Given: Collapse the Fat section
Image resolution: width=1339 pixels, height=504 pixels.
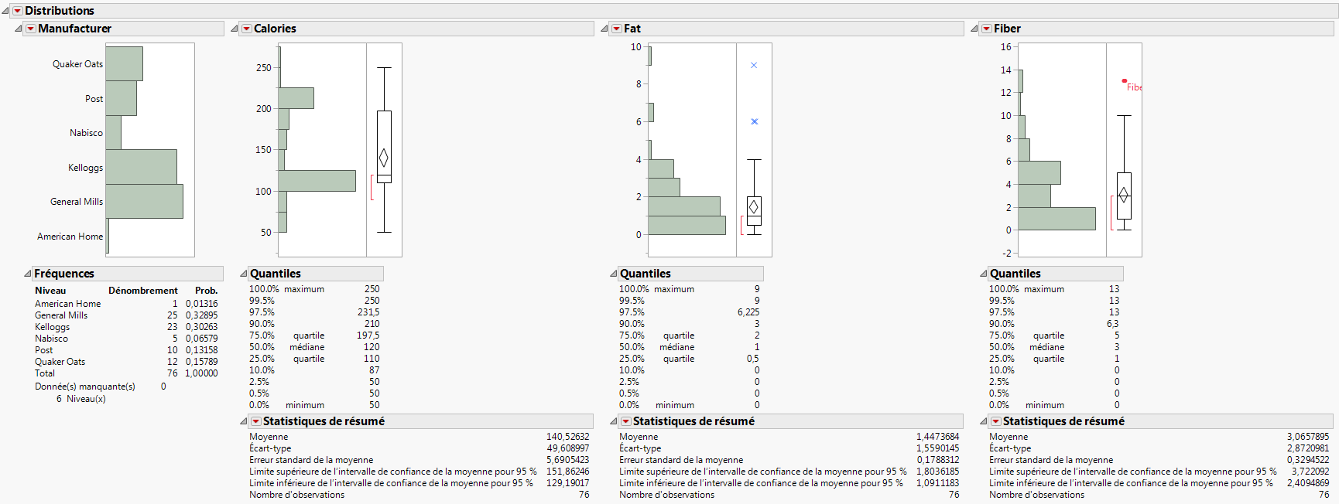Looking at the screenshot, I should (x=604, y=29).
